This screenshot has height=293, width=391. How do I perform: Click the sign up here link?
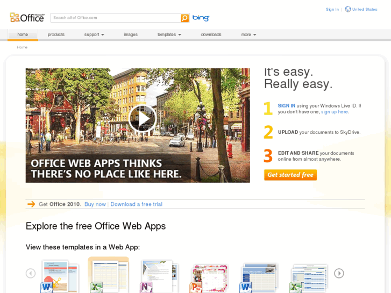tap(335, 112)
